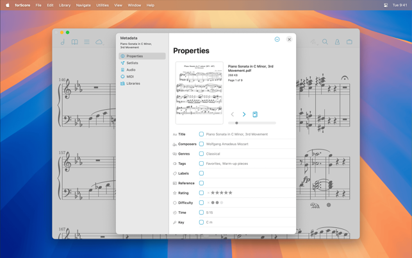Go to next page with right chevron
The height and width of the screenshot is (258, 412).
(x=244, y=114)
